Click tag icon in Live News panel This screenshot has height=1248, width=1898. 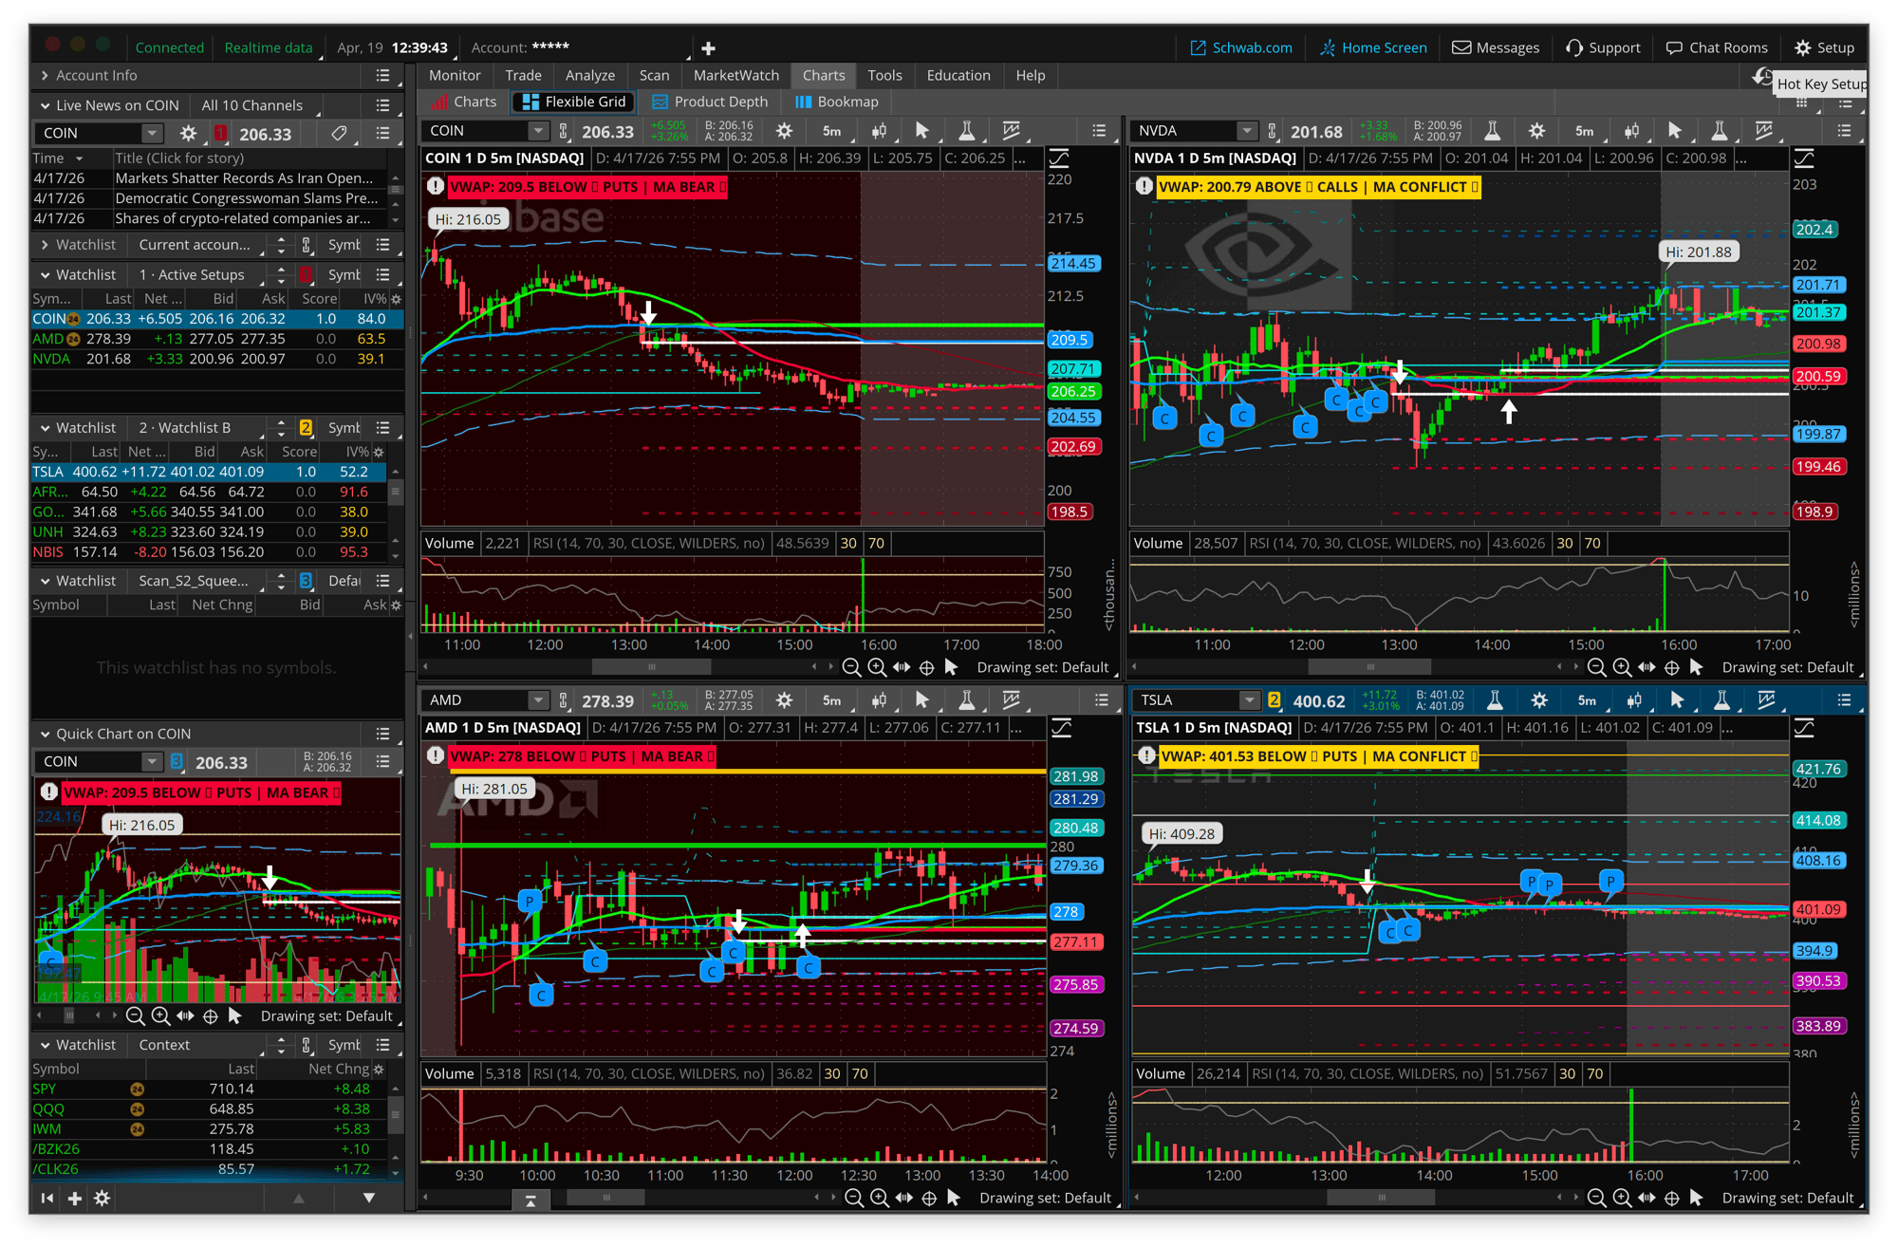[339, 134]
